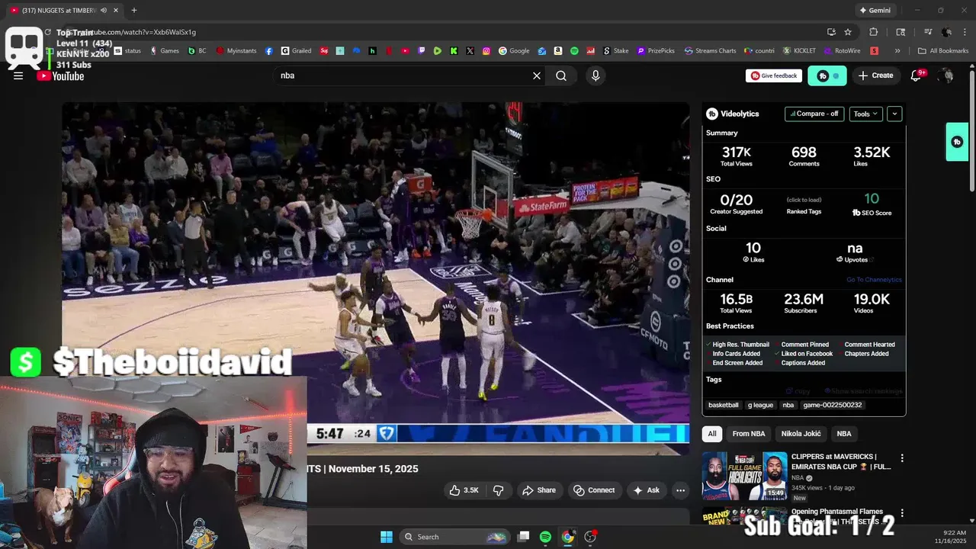Run the search with magnifier button

click(x=561, y=75)
